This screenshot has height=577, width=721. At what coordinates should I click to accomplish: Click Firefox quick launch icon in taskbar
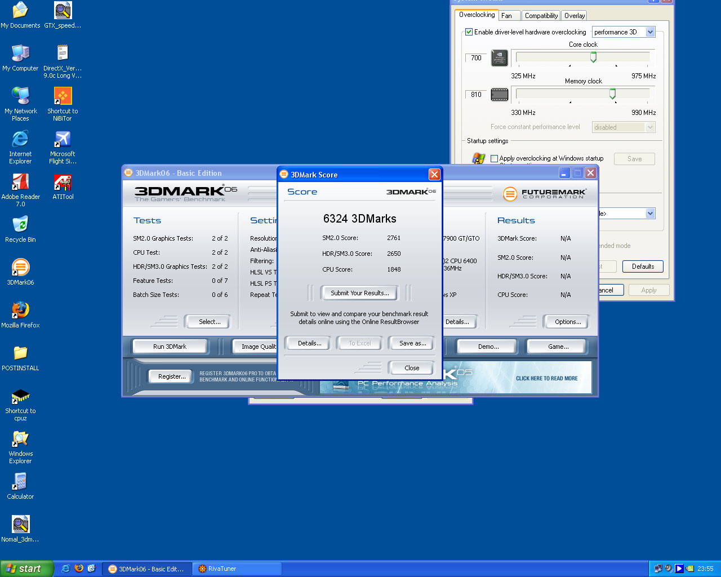point(79,569)
